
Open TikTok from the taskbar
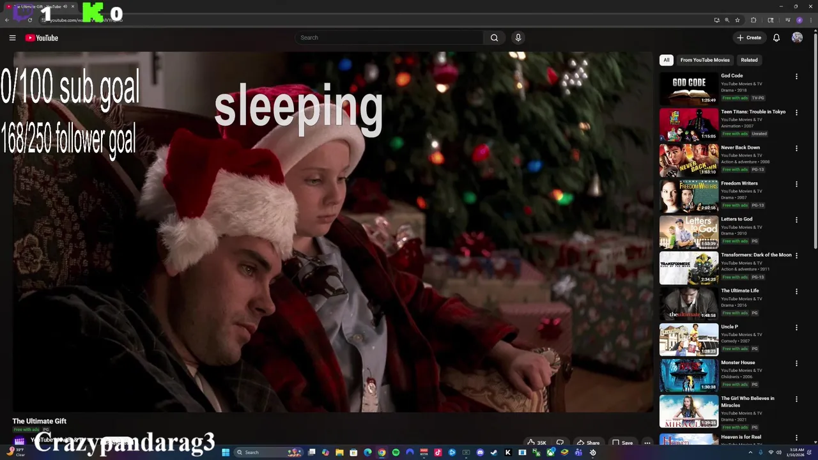point(438,452)
